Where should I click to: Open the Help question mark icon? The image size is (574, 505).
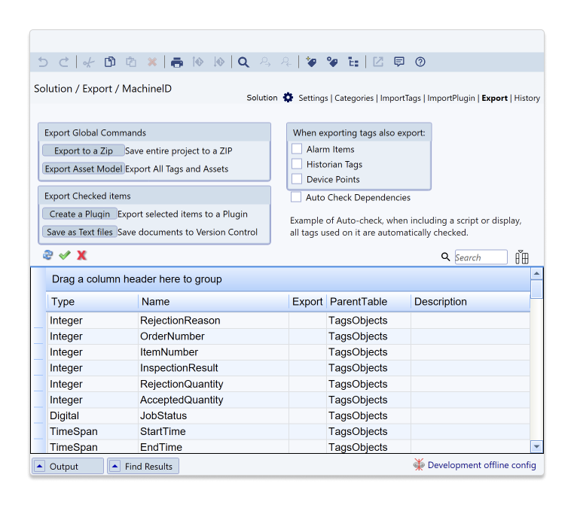(x=420, y=62)
